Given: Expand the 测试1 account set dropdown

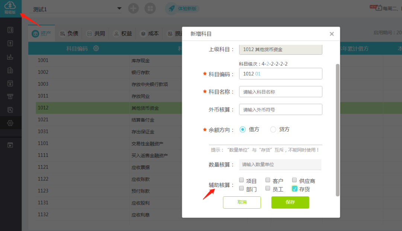Looking at the screenshot, I should coord(119,9).
